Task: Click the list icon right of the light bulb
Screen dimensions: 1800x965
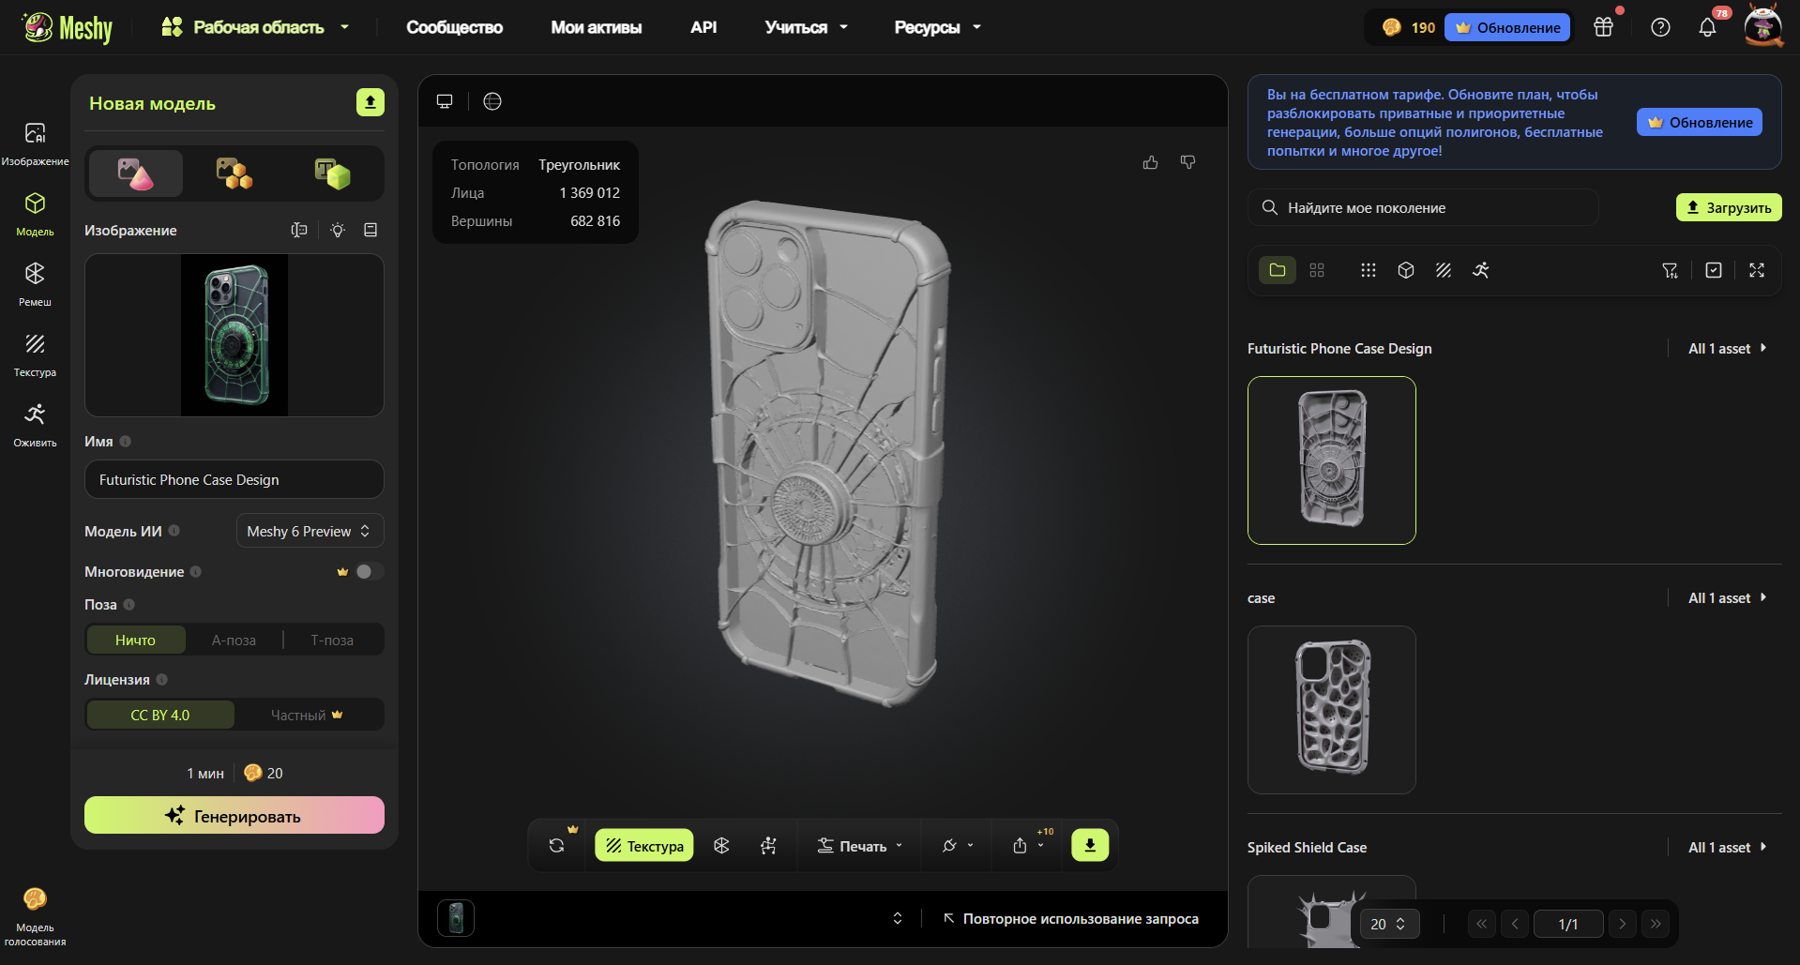Action: 371,230
